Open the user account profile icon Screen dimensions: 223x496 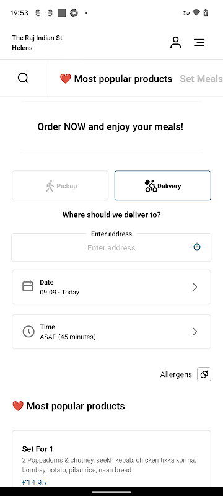tap(176, 42)
